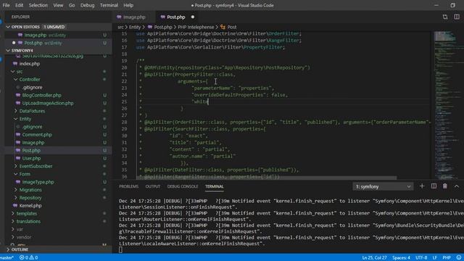Open the '1: symfony' terminal dropdown

tap(383, 187)
